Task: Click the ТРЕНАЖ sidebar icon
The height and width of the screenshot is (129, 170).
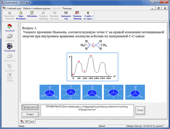Action: click(x=10, y=38)
